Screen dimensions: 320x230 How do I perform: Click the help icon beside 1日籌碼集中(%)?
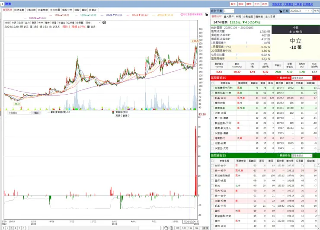[246, 47]
